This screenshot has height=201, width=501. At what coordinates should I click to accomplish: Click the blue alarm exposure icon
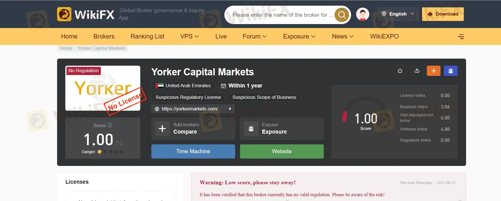tap(451, 71)
